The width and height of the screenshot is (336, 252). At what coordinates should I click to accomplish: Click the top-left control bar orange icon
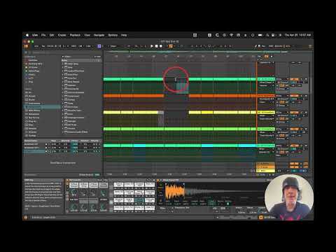[26, 46]
